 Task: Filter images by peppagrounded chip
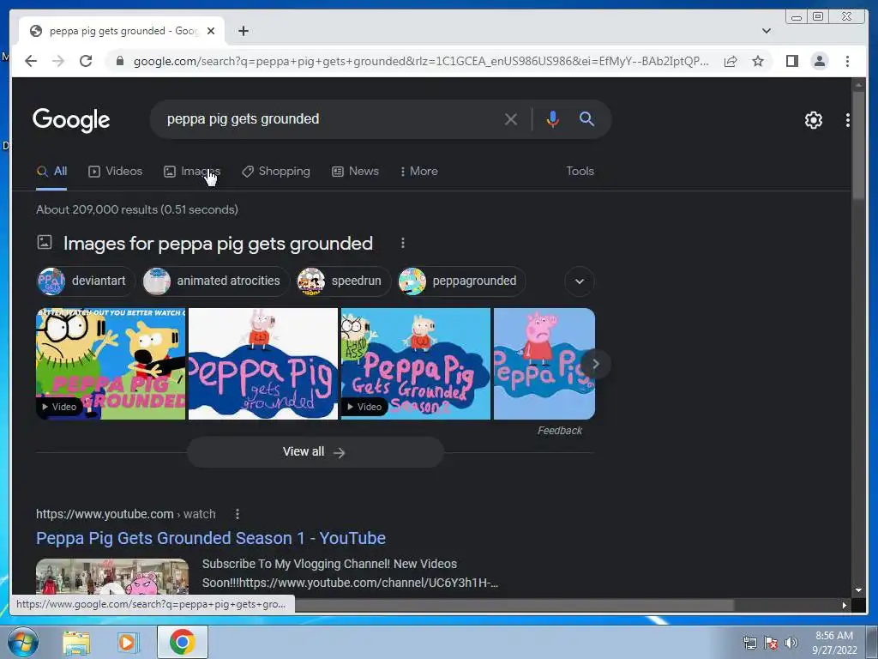point(461,281)
